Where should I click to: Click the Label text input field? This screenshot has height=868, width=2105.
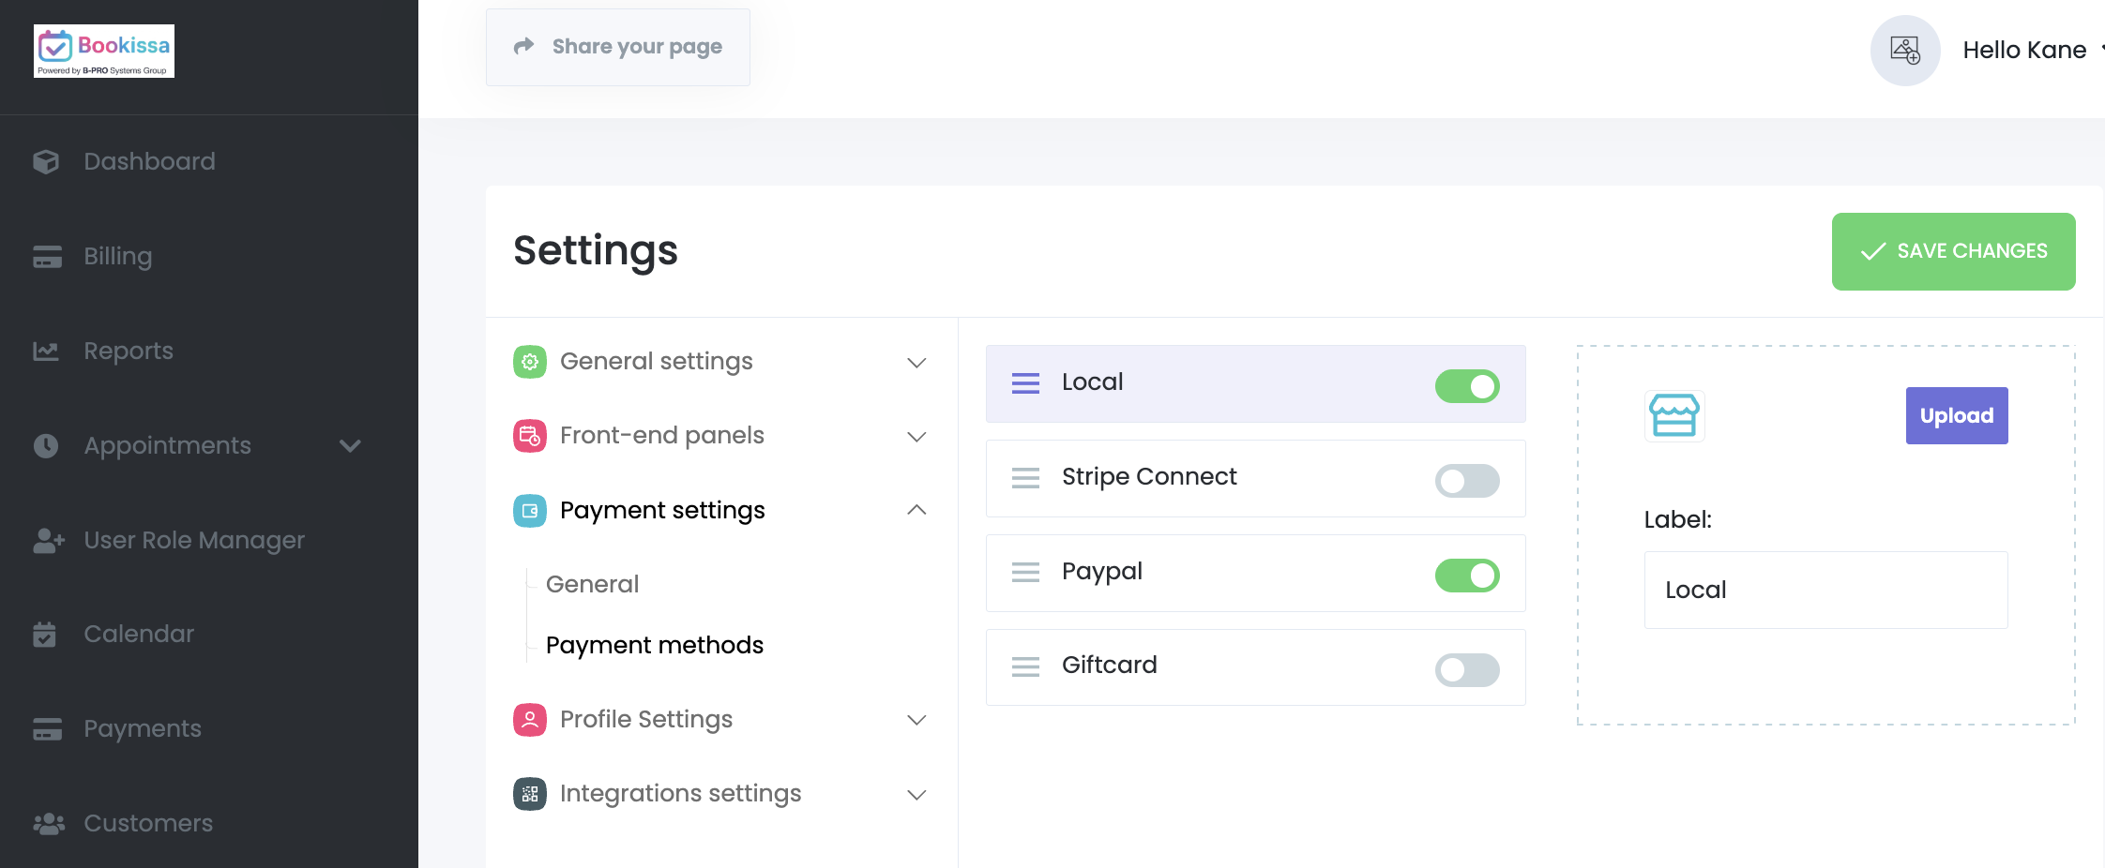coord(1825,590)
